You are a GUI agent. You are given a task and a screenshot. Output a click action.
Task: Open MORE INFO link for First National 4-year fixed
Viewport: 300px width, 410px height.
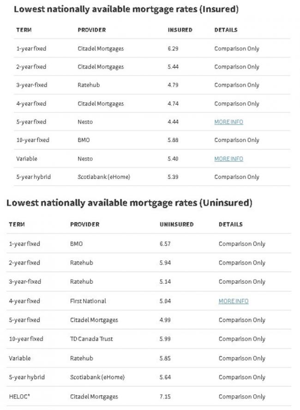point(234,301)
